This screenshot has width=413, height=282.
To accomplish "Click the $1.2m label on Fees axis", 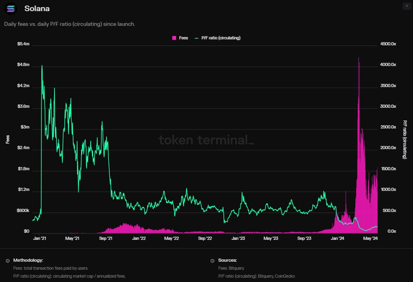I will coord(24,190).
